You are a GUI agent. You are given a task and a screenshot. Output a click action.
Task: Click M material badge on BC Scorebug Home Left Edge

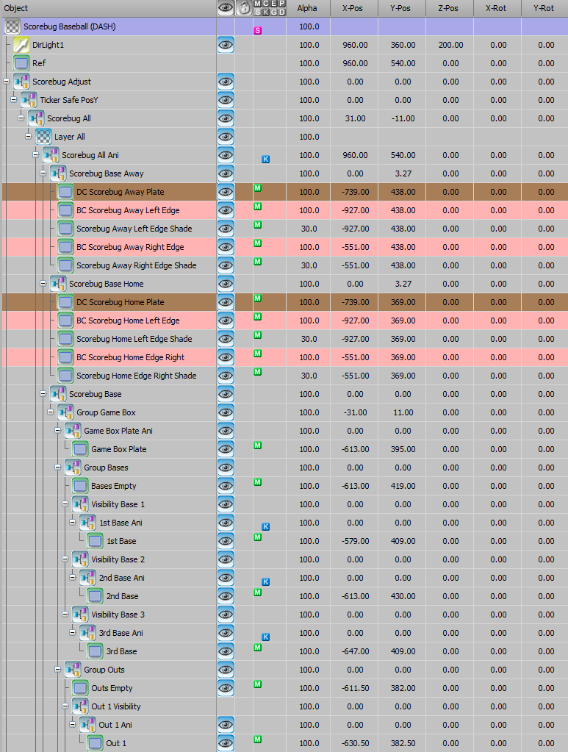(257, 317)
